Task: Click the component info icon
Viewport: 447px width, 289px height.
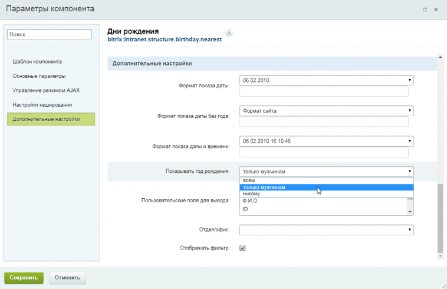Action: click(229, 32)
